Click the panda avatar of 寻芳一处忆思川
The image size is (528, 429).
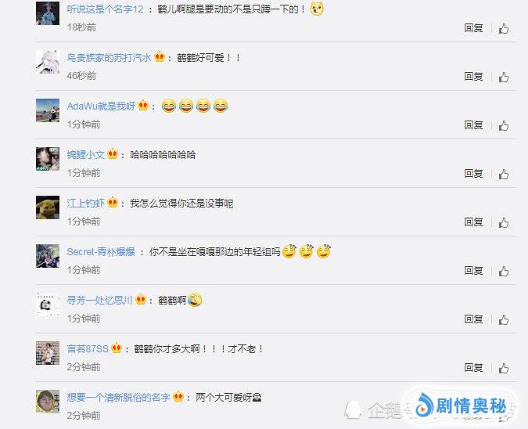pyautogui.click(x=48, y=305)
